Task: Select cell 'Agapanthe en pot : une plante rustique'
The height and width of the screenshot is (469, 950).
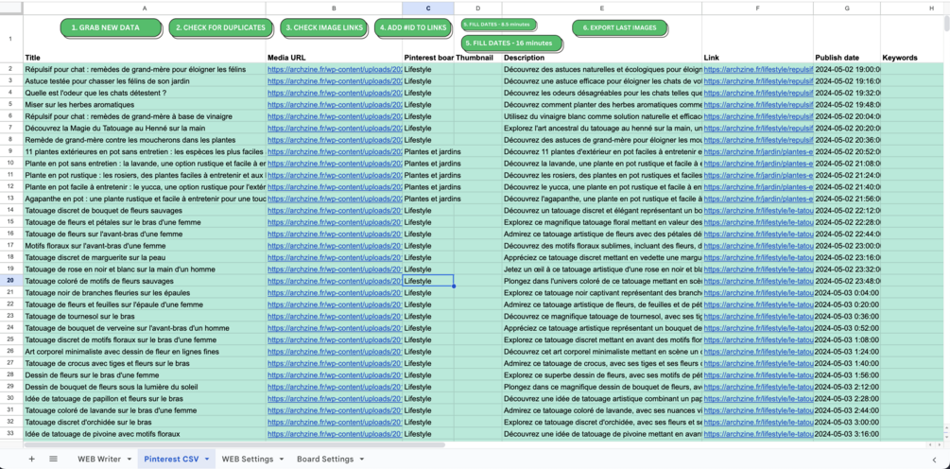Action: (145, 199)
